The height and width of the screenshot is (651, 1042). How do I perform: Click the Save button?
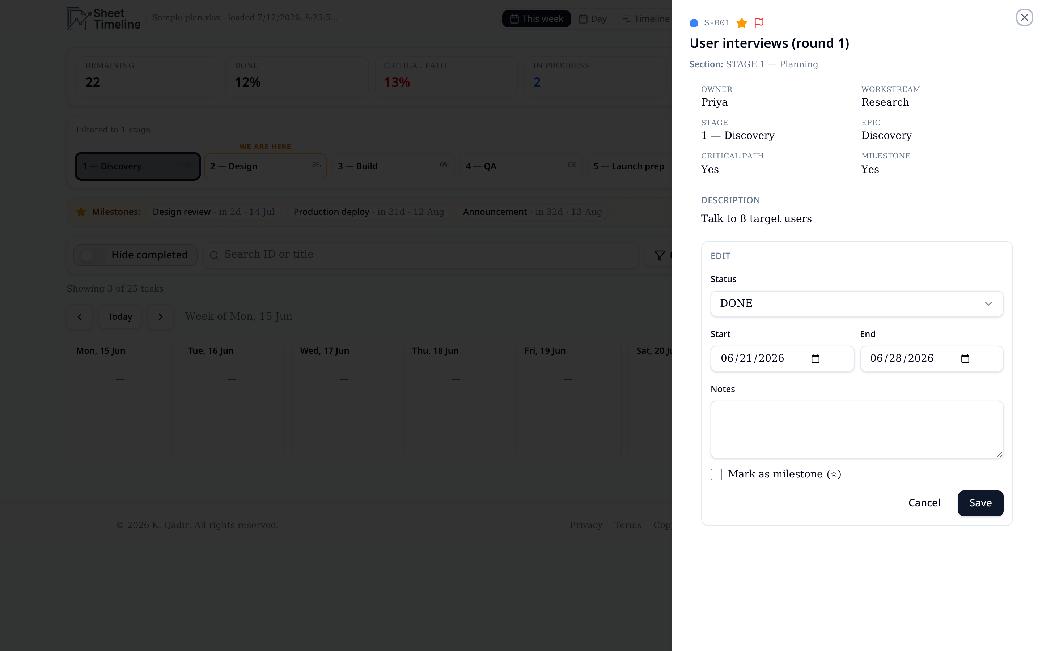[980, 503]
